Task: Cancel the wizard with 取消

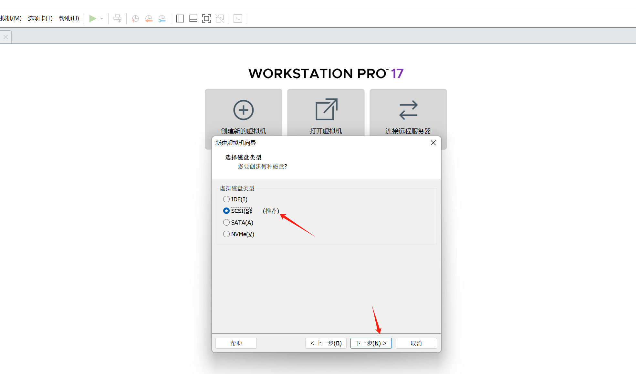Action: [x=416, y=343]
